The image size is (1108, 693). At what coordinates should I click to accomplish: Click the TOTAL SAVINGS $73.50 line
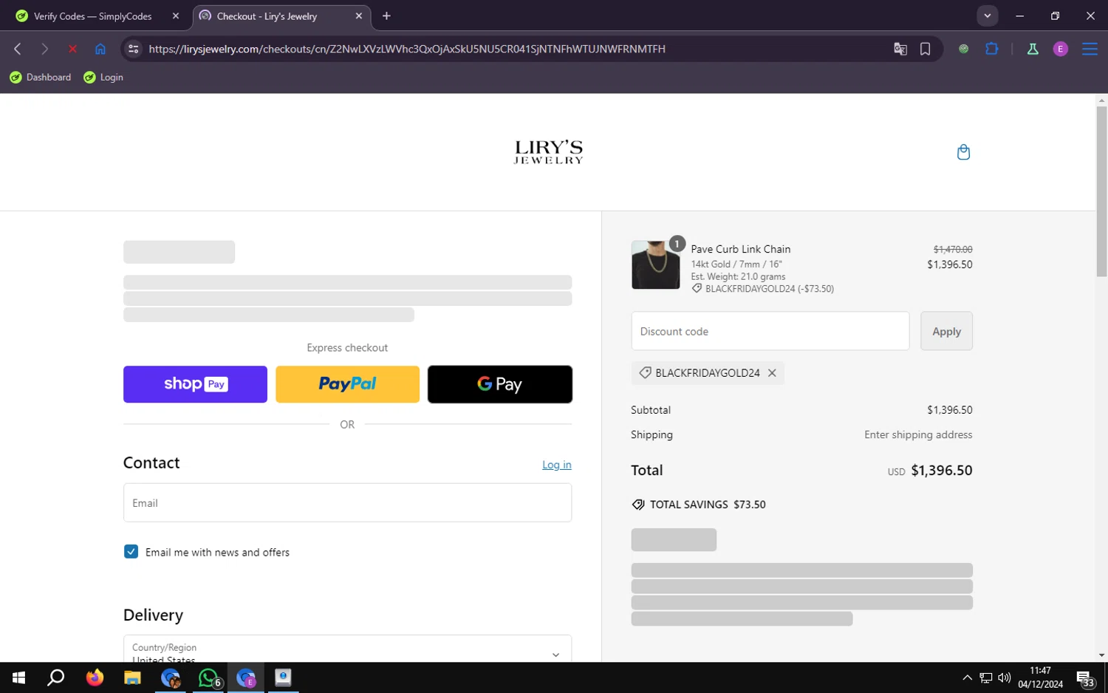coord(699,505)
